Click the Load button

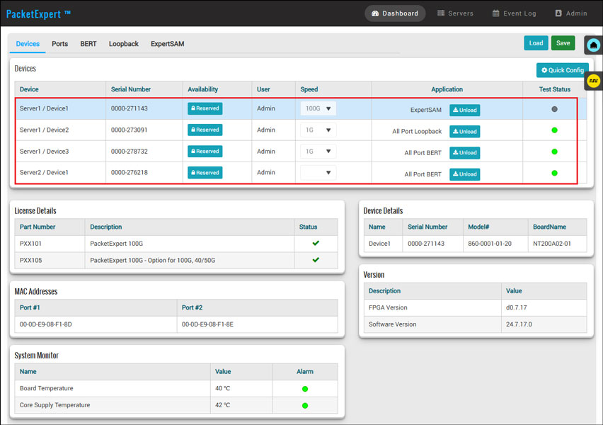coord(536,43)
